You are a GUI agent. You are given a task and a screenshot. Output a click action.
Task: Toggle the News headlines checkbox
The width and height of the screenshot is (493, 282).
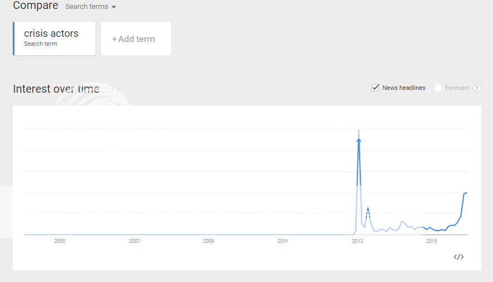[375, 88]
